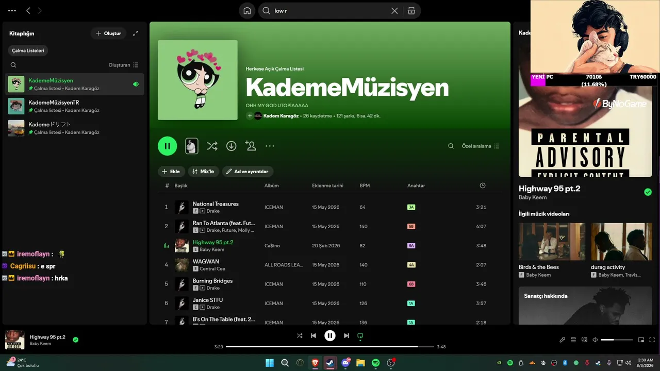The width and height of the screenshot is (660, 371).
Task: Open the now-playing album preview next to pause
Action: tap(191, 146)
